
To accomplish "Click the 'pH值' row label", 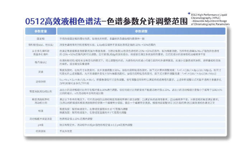I will click(41, 125).
